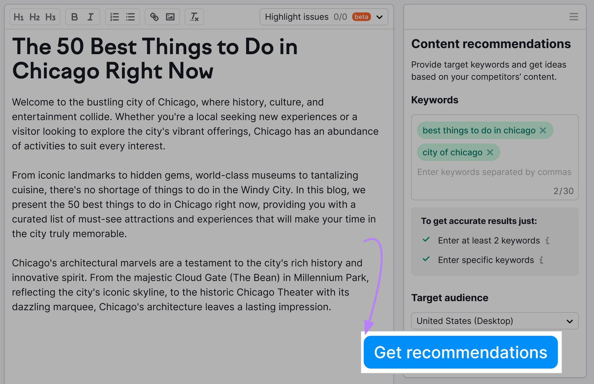Viewport: 594px width, 384px height.
Task: Remove the 'city of chicago' keyword
Action: point(490,152)
